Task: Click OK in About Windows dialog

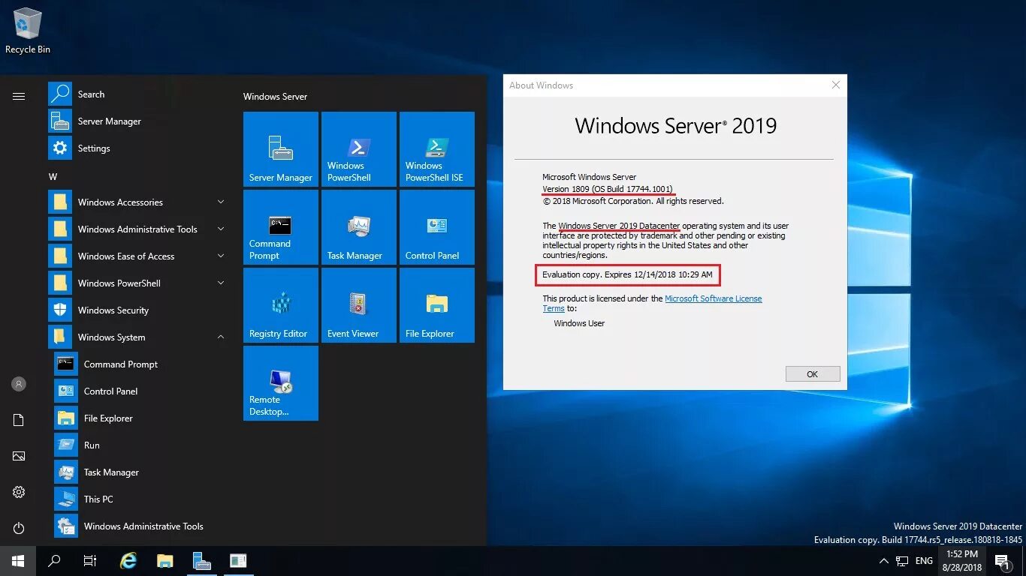Action: tap(813, 374)
